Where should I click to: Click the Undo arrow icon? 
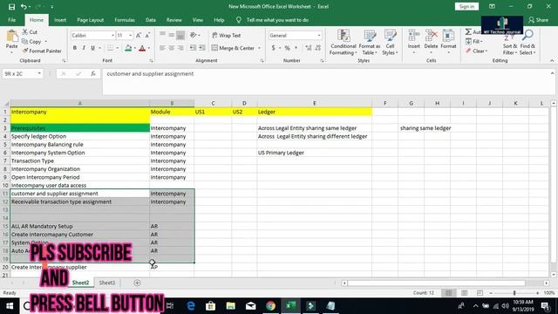tap(24, 7)
